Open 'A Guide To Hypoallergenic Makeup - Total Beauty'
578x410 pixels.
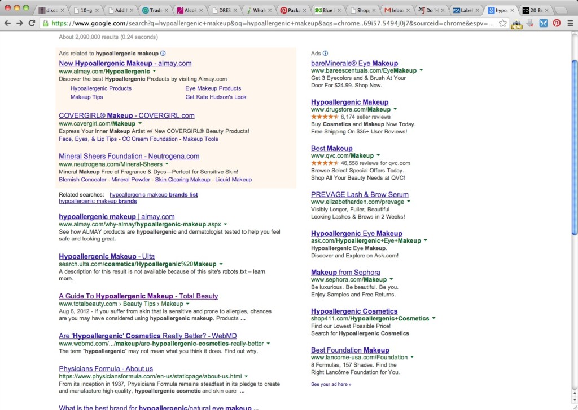tap(138, 296)
